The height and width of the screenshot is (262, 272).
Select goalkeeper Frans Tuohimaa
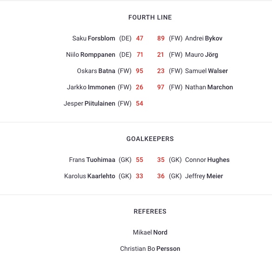tap(92, 160)
